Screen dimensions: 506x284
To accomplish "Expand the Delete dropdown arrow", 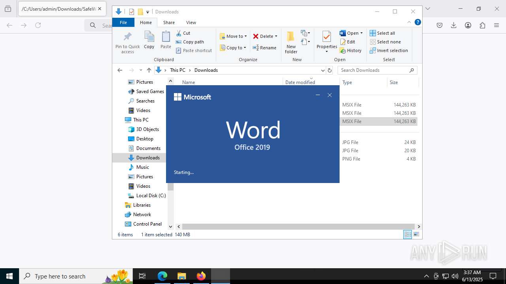I will [276, 36].
